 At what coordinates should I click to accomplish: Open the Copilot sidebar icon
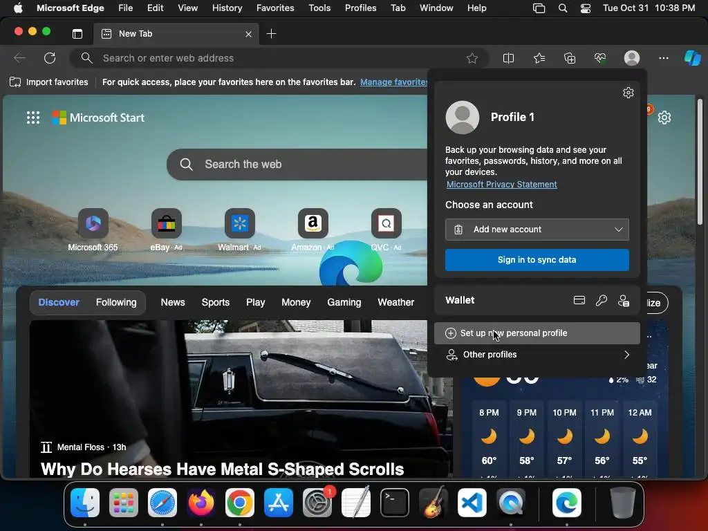coord(693,58)
